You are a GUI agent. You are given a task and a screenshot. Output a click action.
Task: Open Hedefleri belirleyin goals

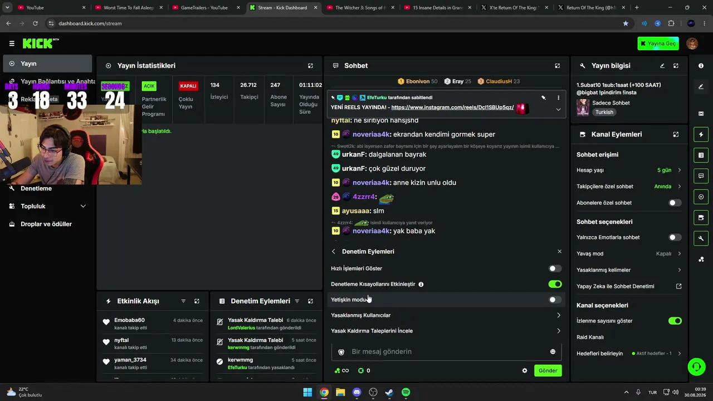tap(629, 354)
